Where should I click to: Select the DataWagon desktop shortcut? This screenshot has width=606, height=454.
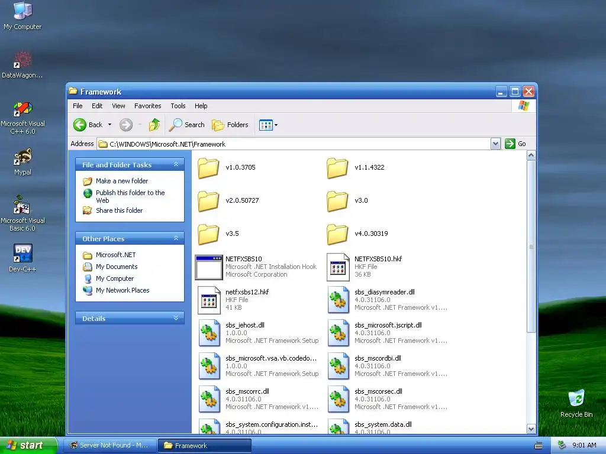pyautogui.click(x=22, y=65)
